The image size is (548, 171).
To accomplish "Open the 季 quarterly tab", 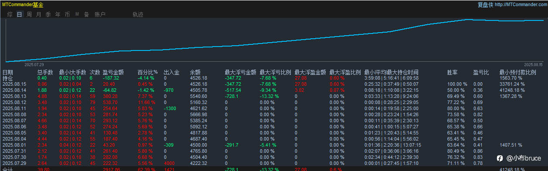I will coord(48,14).
